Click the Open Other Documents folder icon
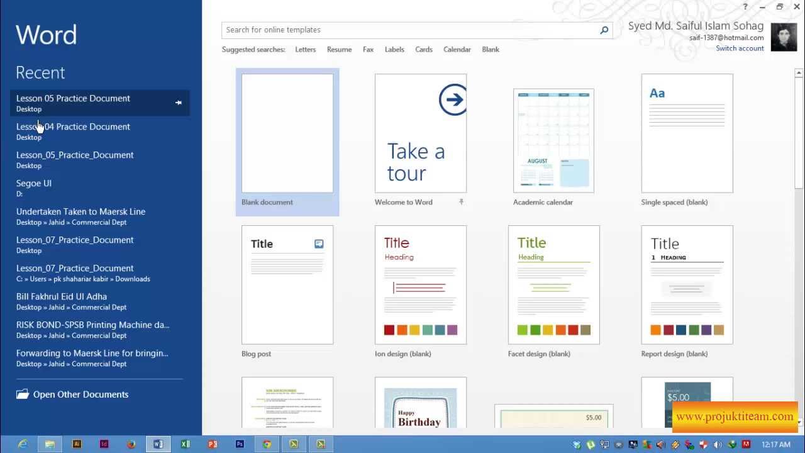 pos(23,394)
